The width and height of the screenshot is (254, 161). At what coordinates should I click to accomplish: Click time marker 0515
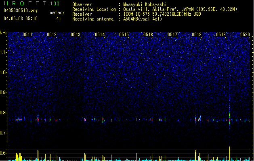click(124, 35)
